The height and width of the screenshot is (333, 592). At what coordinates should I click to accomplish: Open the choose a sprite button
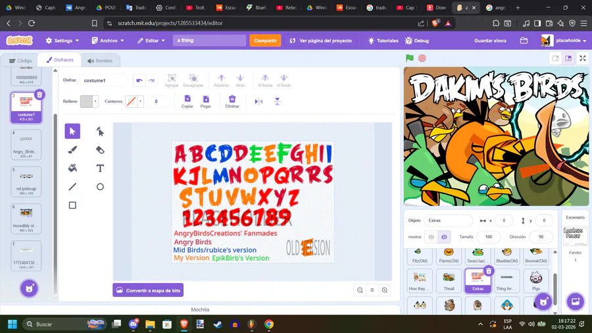544,301
